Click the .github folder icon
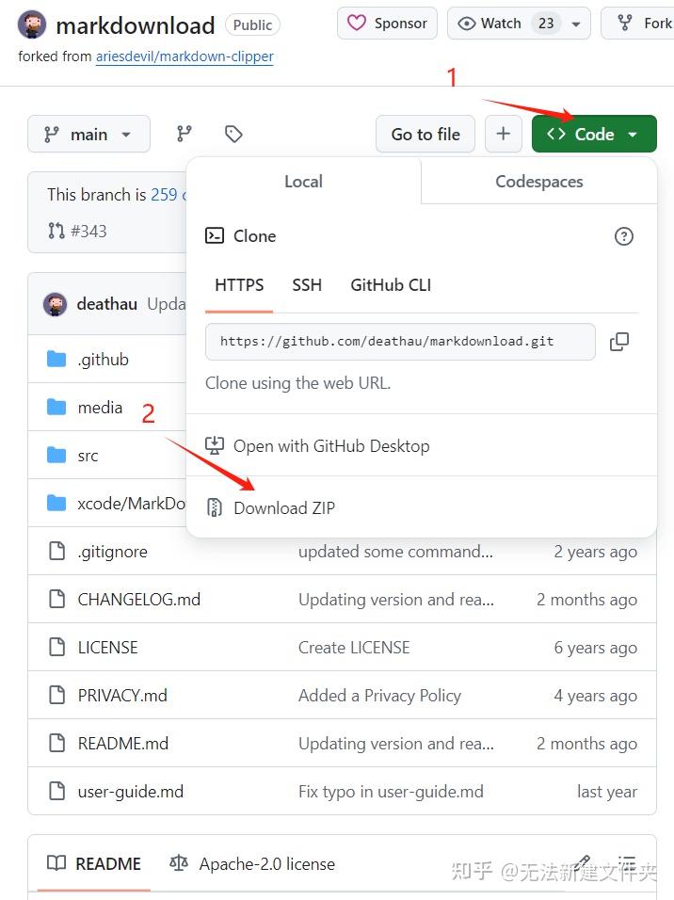The height and width of the screenshot is (900, 674). tap(56, 360)
